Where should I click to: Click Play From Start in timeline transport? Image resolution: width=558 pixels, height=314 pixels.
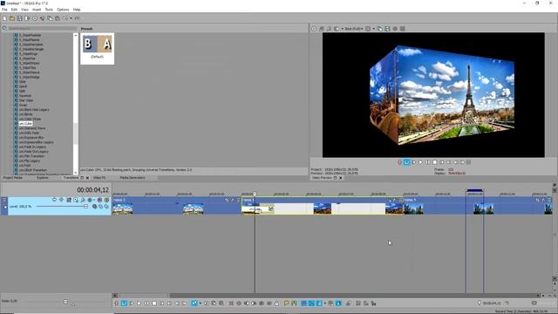point(132,304)
